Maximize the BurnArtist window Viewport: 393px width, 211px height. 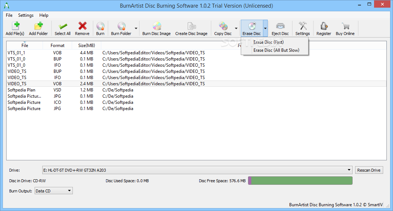pyautogui.click(x=369, y=4)
